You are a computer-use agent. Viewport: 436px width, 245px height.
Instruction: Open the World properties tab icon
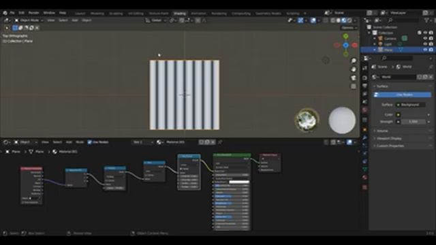pos(365,110)
